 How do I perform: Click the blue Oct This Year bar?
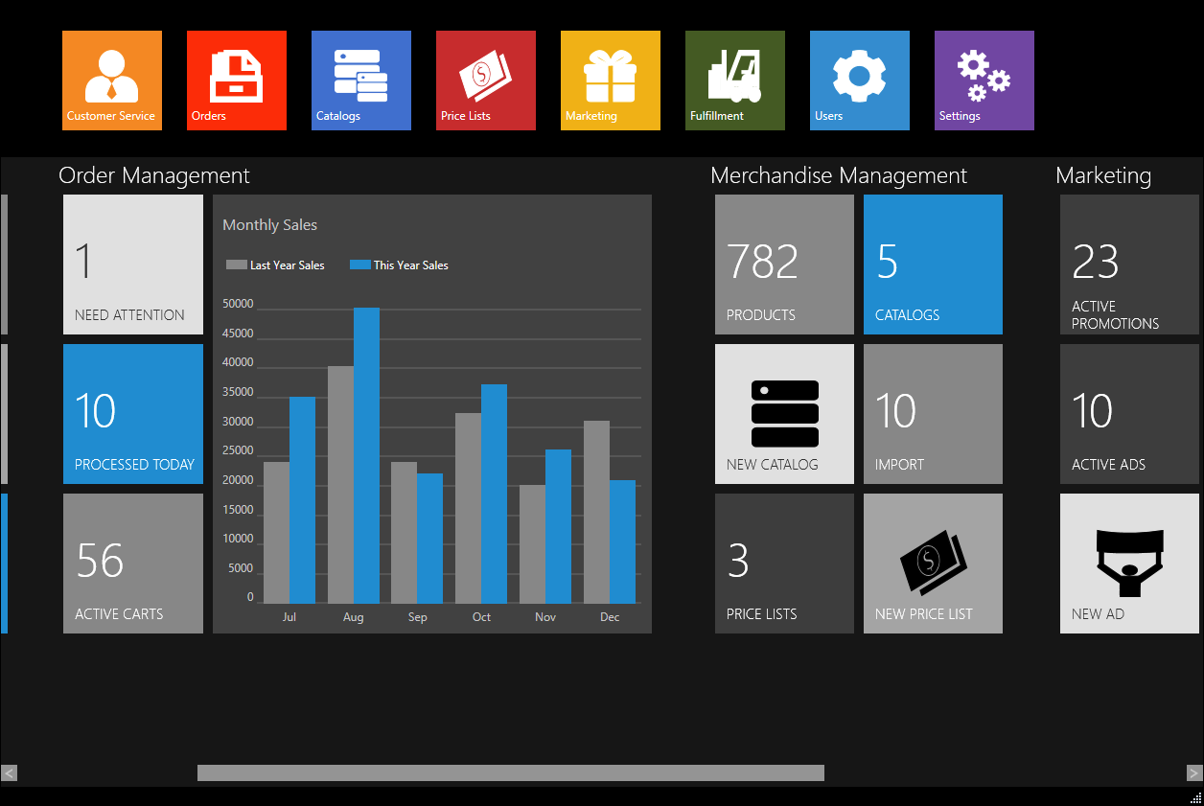pos(494,494)
